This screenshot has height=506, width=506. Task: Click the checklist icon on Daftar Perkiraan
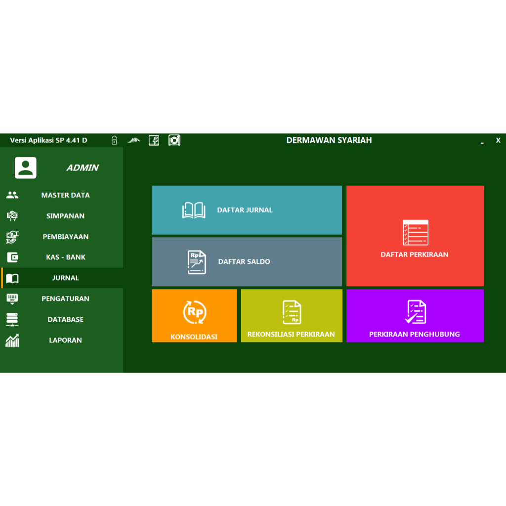coord(415,233)
